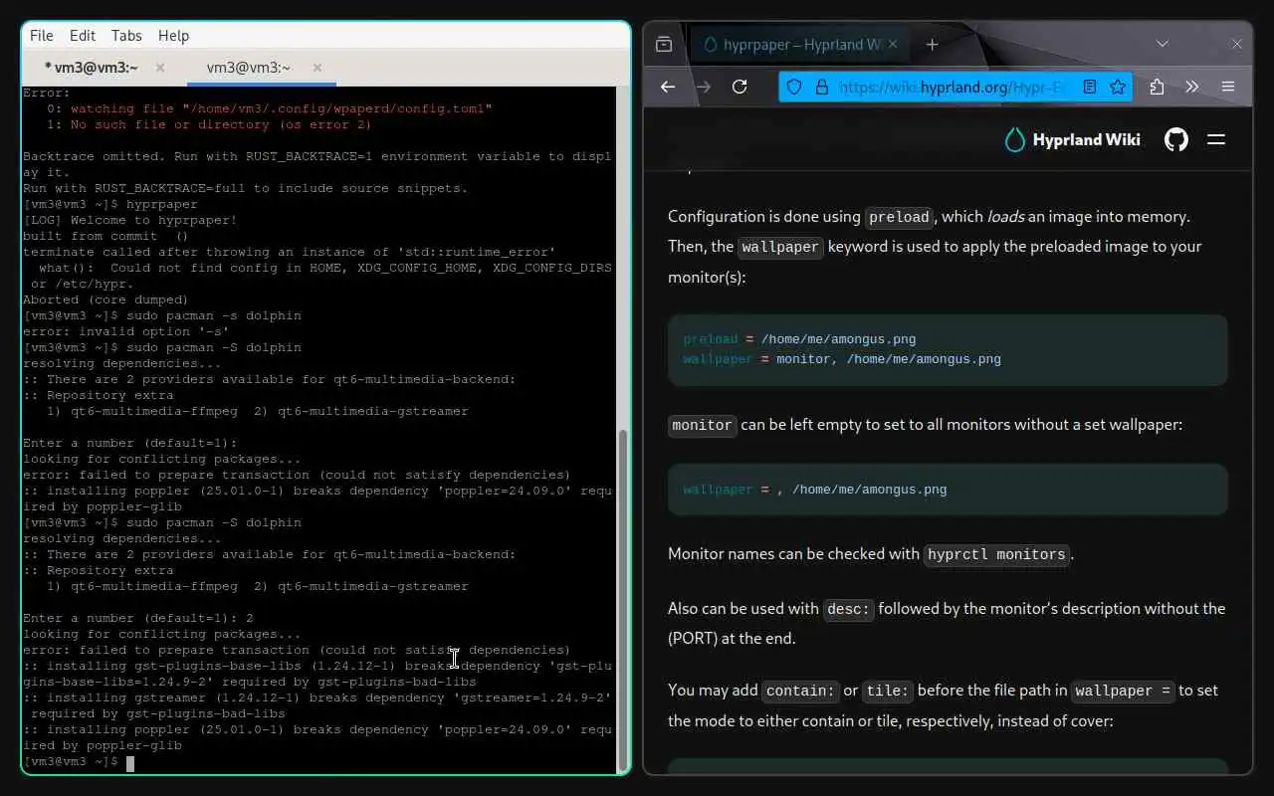Click the tracking protection shield icon
Viewport: 1274px width, 796px height.
click(794, 87)
